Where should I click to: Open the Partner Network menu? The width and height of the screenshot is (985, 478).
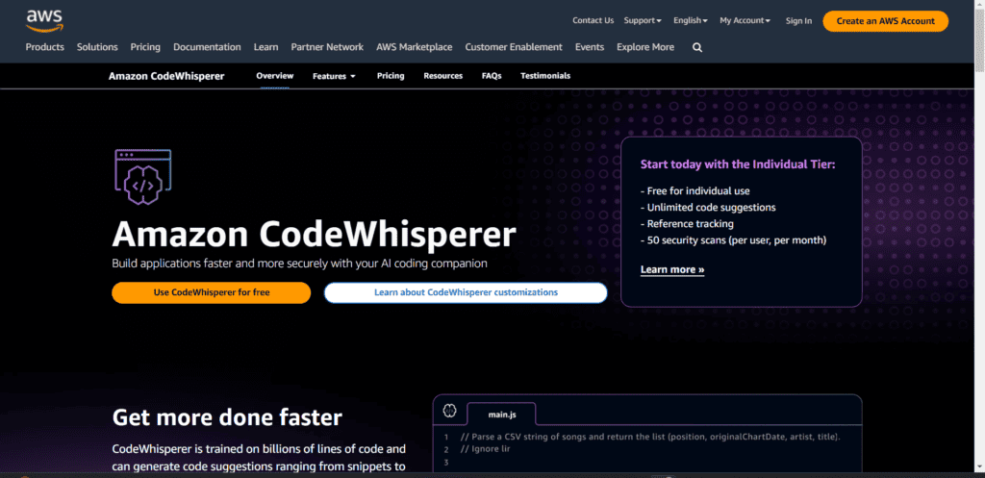(327, 47)
